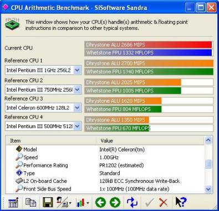The height and width of the screenshot is (211, 219).
Task: Click the Whetstone FPU 804 MFLOPS bar
Action: click(123, 109)
